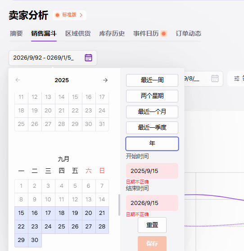244x251 pixels.
Task: Click the 2025 year heading
Action: click(62, 80)
